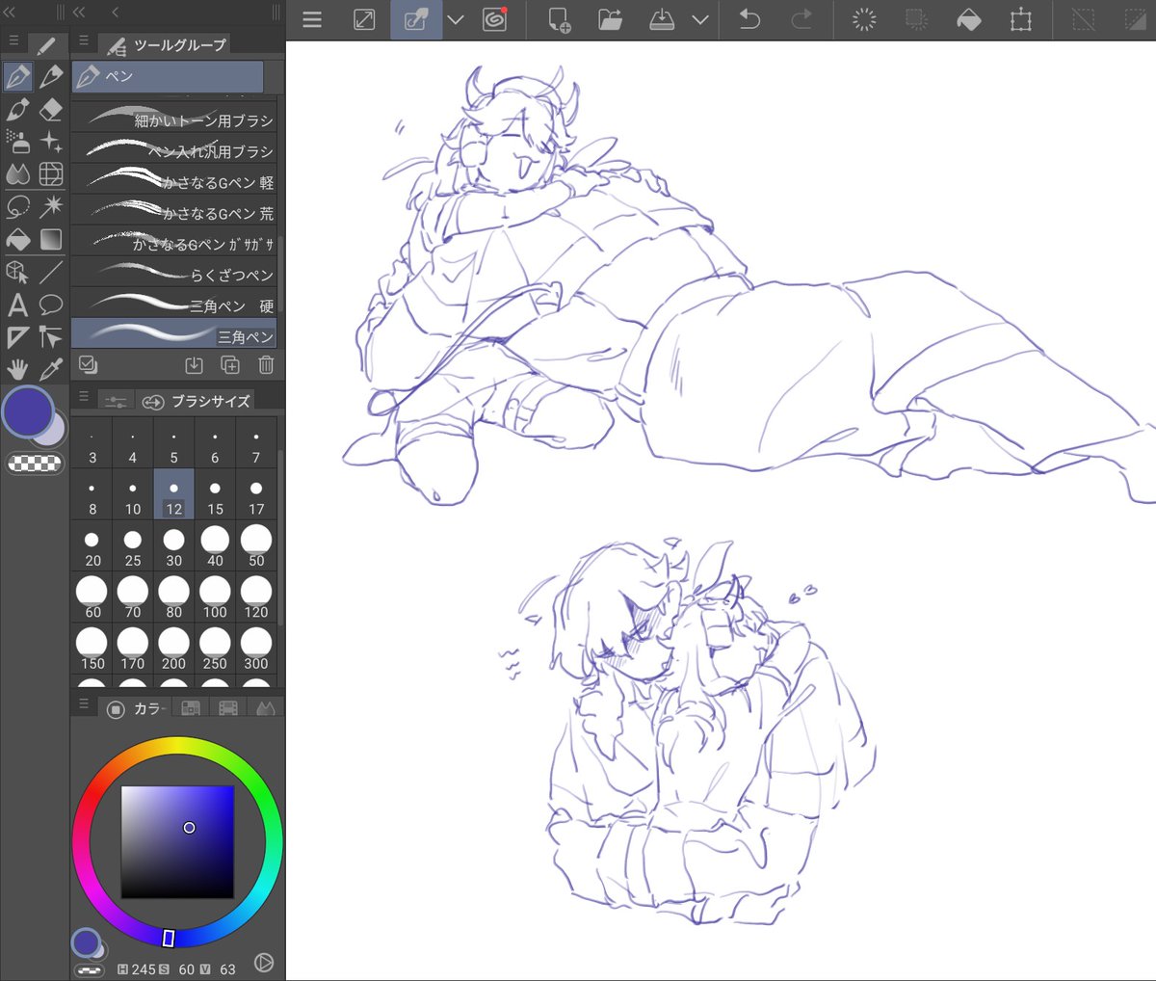
Task: Click the fullscreen toggle icon
Action: click(x=364, y=19)
